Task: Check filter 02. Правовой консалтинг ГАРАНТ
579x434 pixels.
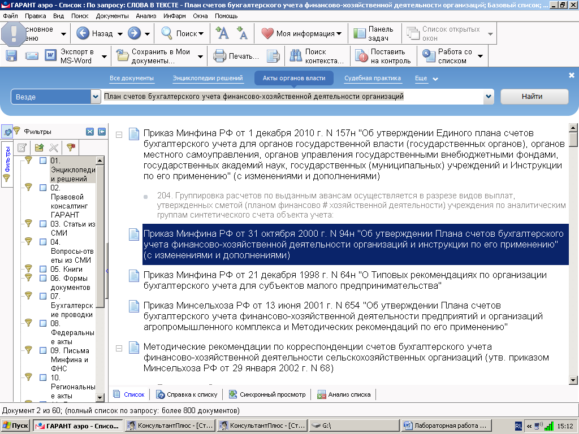Action: pos(43,188)
